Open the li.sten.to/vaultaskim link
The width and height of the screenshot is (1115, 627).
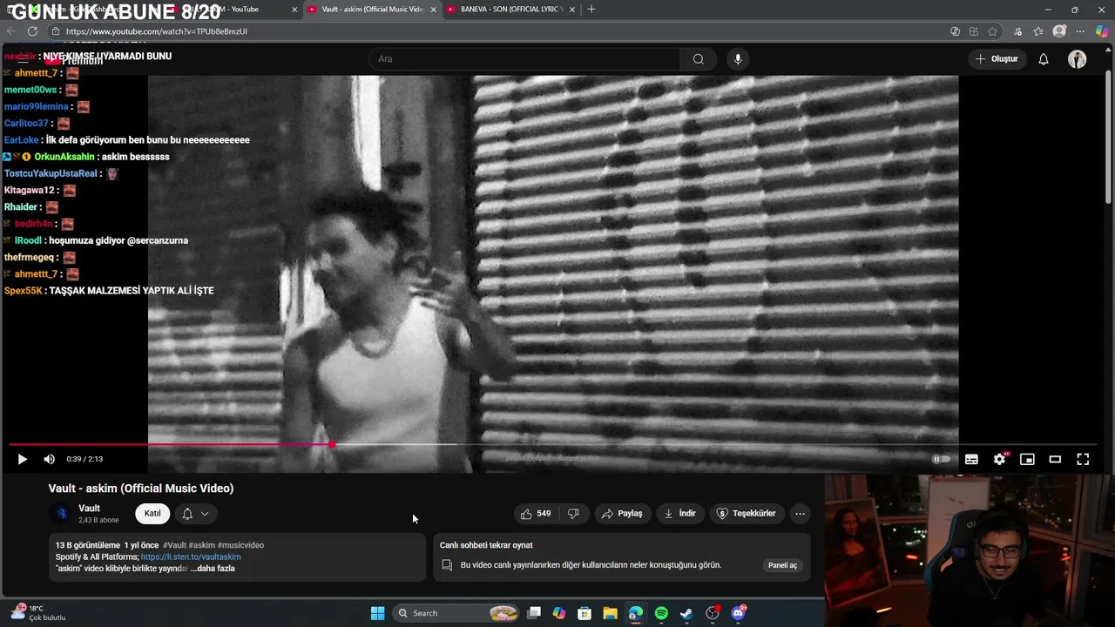point(191,557)
